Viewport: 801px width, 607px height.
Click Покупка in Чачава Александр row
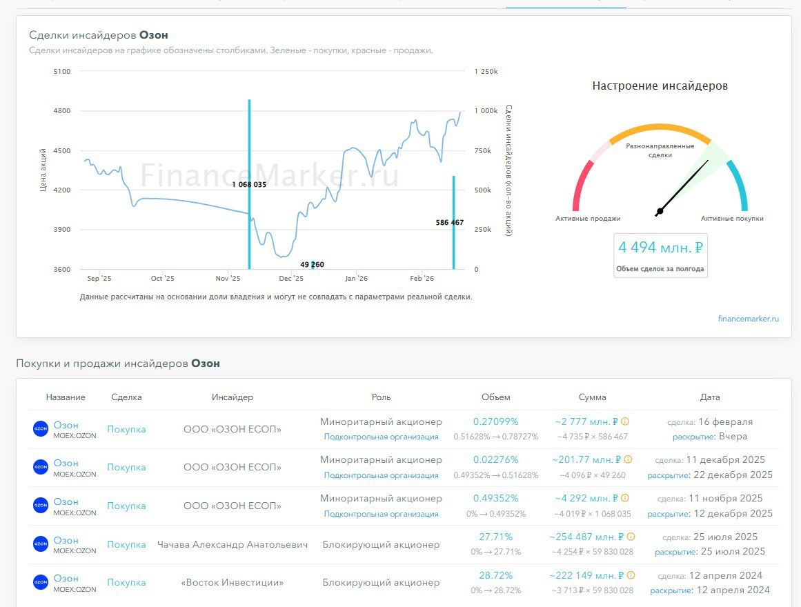126,545
